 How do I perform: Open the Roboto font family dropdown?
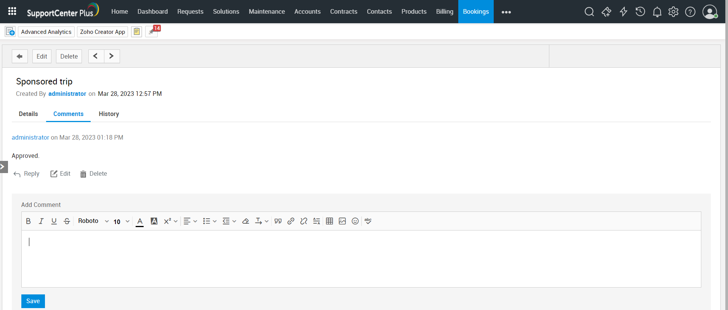coord(93,221)
